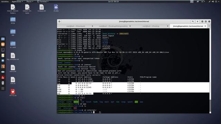This screenshot has width=221, height=124.
Task: Launch Files from the dock
Action: pos(3,39)
